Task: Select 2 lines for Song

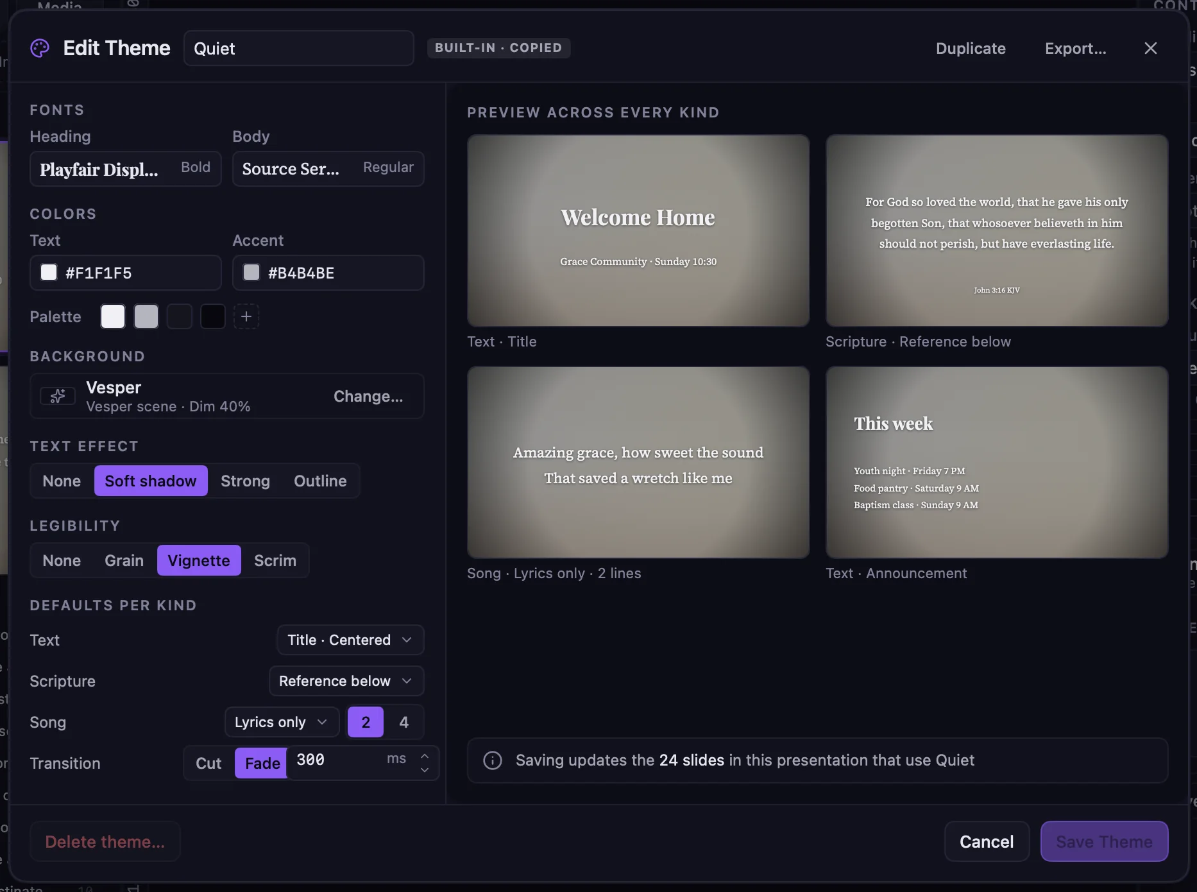Action: tap(366, 722)
